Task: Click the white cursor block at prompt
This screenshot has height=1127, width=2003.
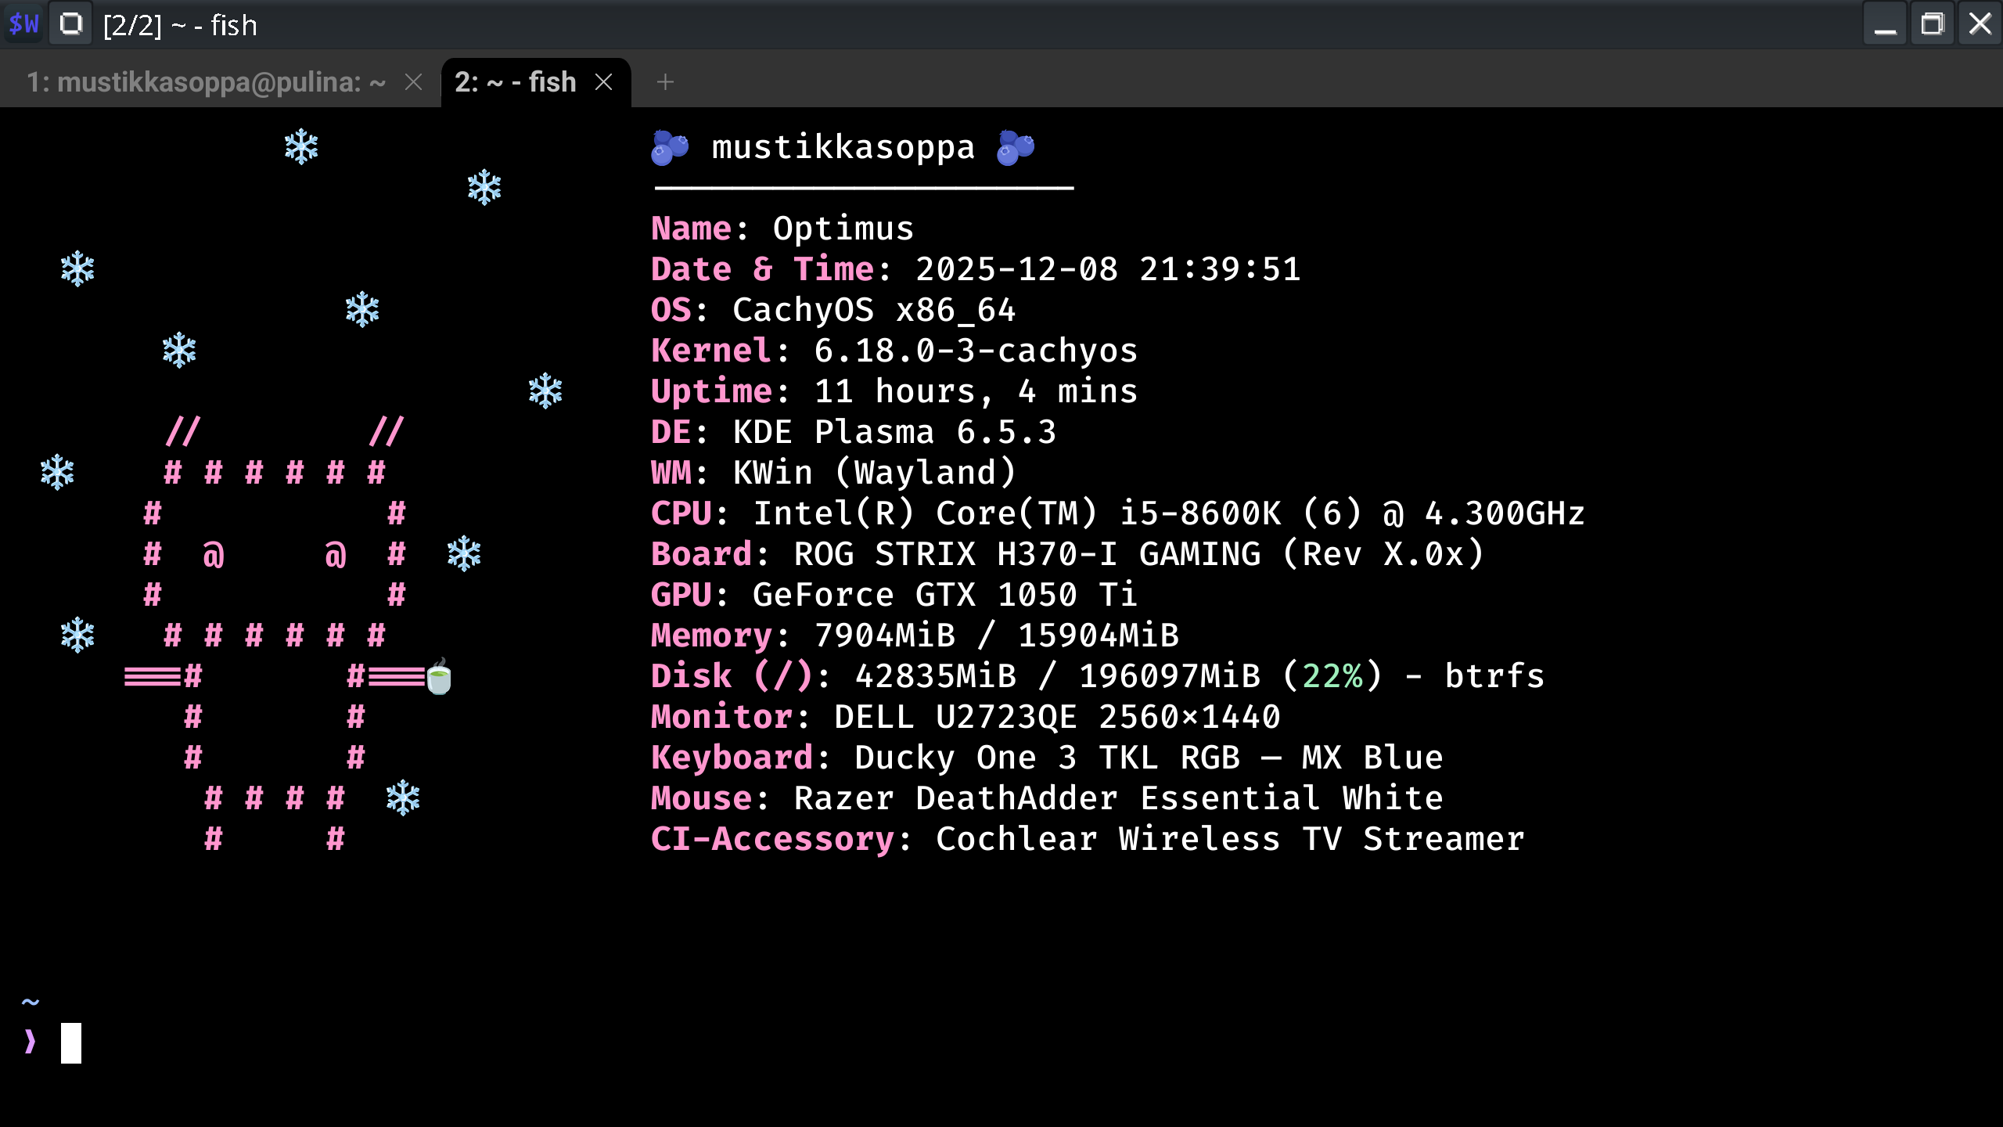Action: (71, 1042)
